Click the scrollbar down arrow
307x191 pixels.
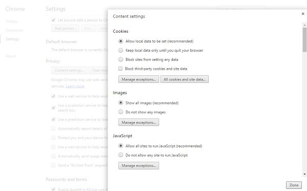pos(304,174)
